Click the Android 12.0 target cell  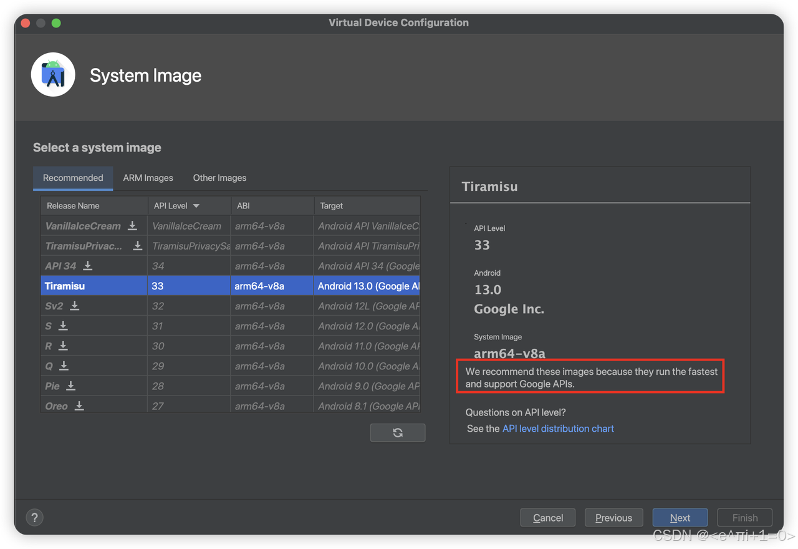pos(367,326)
